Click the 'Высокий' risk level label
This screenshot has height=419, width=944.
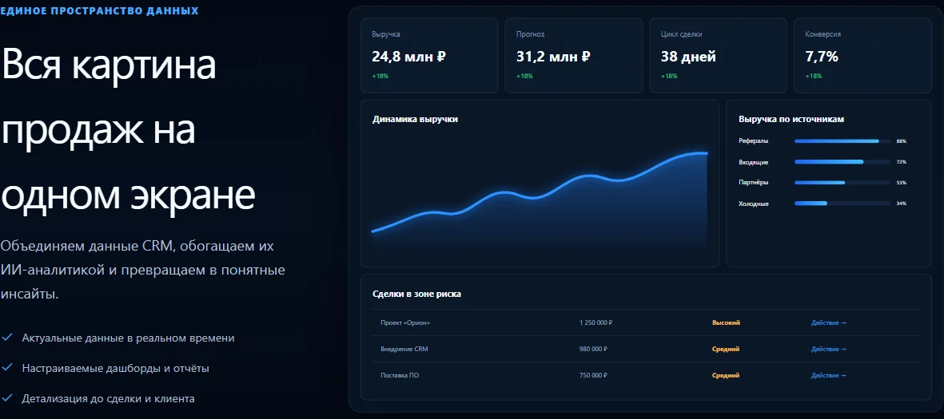pyautogui.click(x=726, y=322)
